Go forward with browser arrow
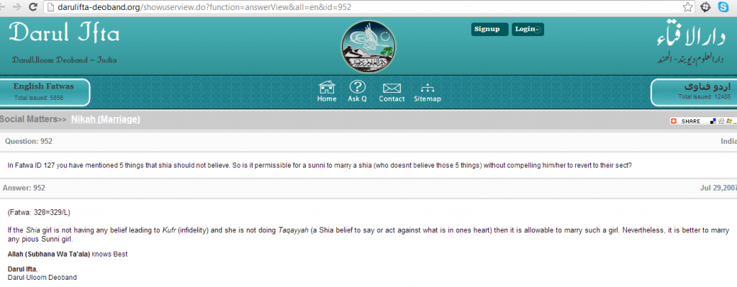 coord(17,7)
